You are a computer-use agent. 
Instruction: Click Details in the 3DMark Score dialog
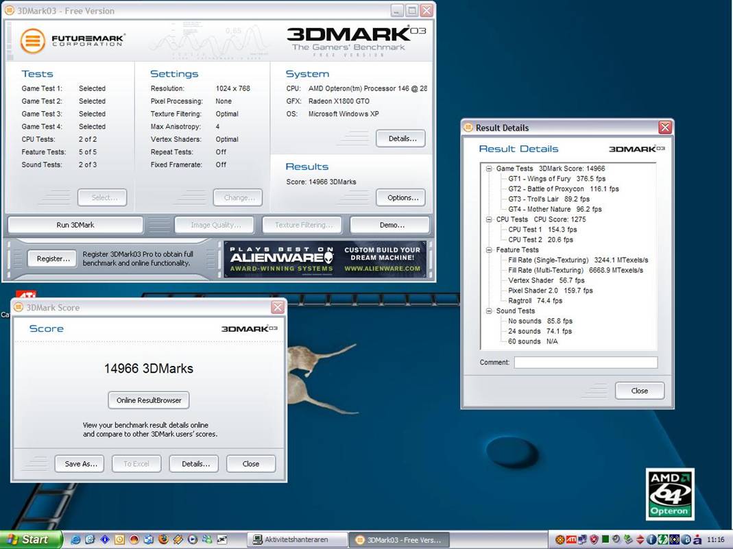194,463
